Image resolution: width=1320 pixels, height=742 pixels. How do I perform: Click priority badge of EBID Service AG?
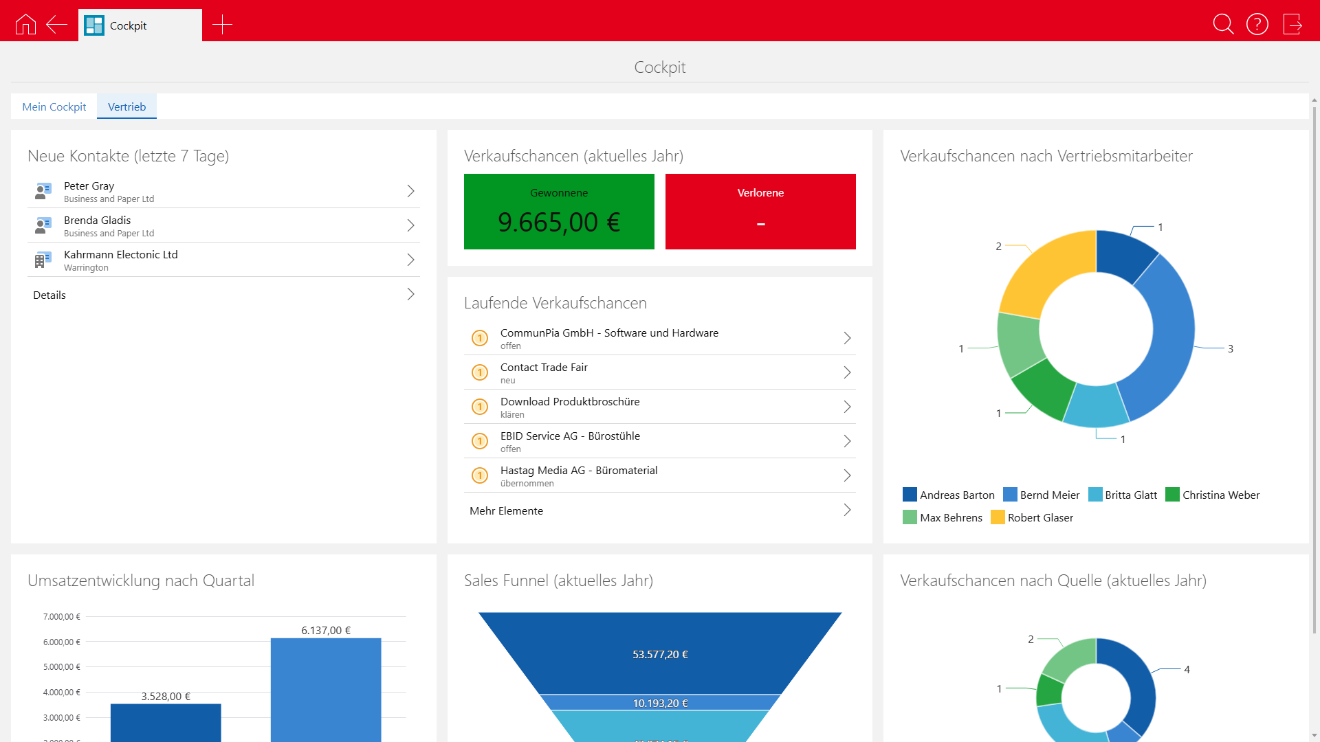pyautogui.click(x=480, y=441)
